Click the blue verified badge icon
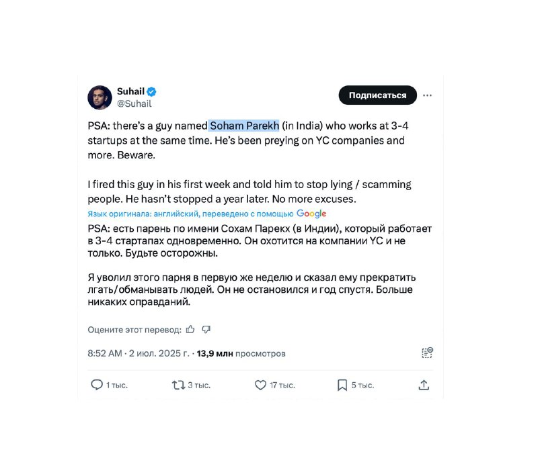538x452 pixels. (x=152, y=92)
